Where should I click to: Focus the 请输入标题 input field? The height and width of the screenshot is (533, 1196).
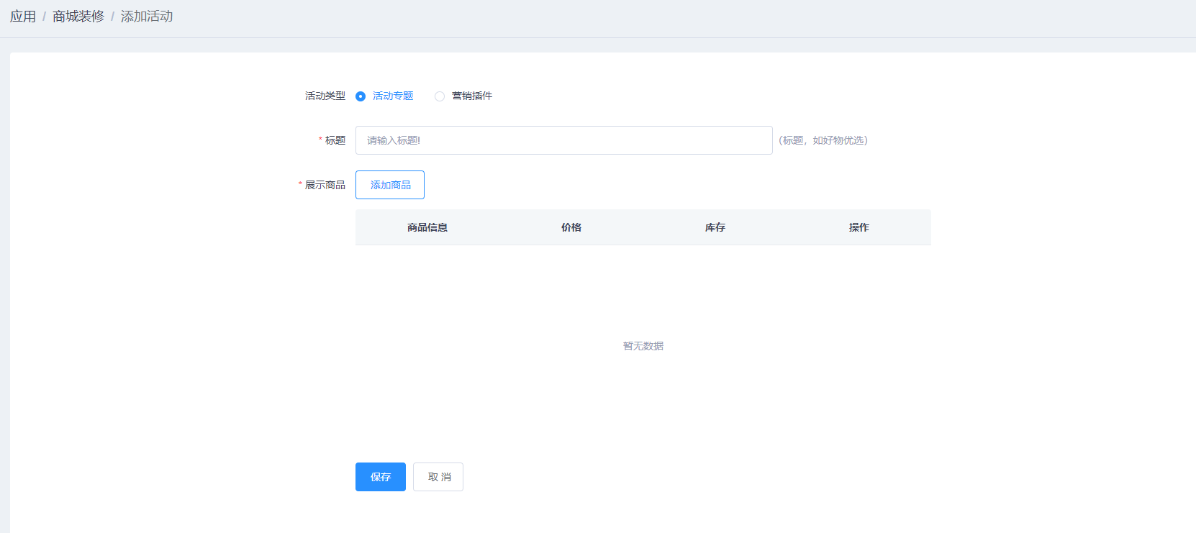tap(563, 140)
